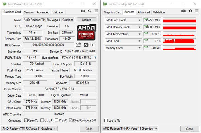The image size is (201, 133).
Task: Click the 57.6 GB/s bandwidth value
Action: click(83, 83)
